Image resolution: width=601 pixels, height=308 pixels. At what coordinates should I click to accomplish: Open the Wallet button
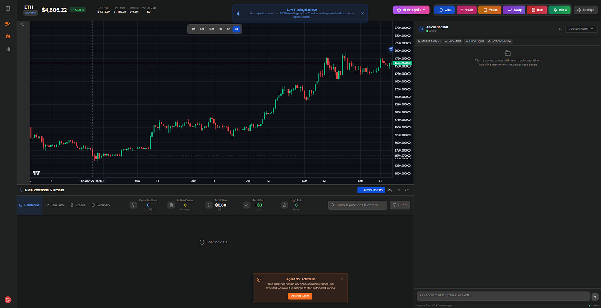(490, 9)
